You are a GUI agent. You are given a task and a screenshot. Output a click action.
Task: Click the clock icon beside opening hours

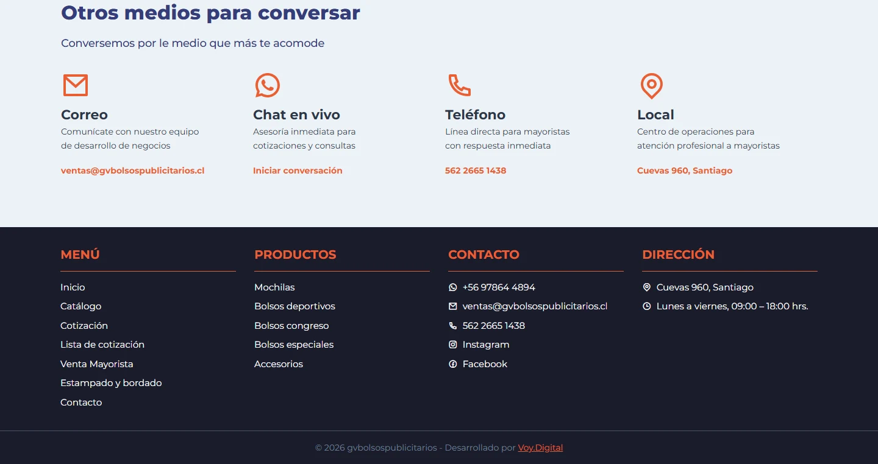[646, 306]
